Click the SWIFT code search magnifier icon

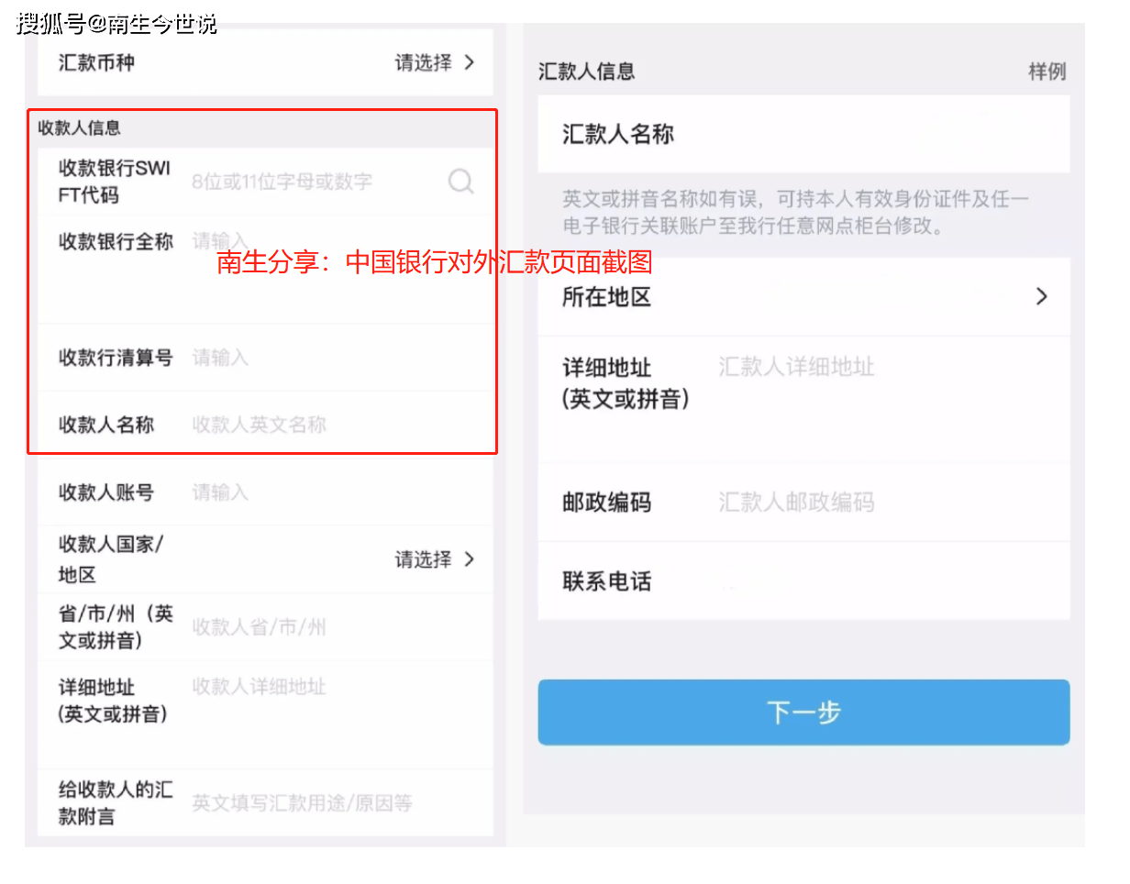(x=460, y=182)
